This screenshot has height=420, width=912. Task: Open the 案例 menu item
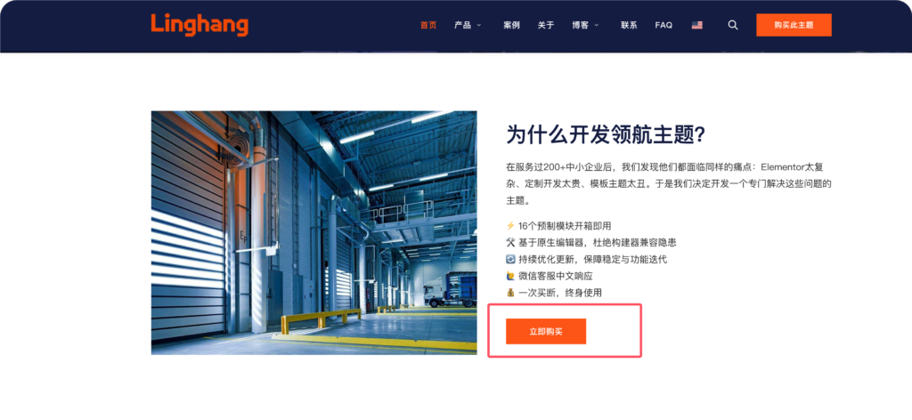point(511,25)
